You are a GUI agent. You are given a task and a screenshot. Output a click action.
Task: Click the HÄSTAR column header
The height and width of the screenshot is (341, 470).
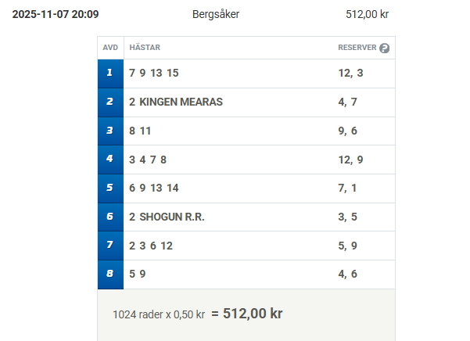[x=145, y=48]
